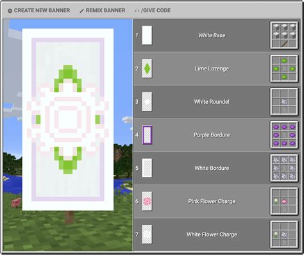Image resolution: width=304 pixels, height=255 pixels.
Task: Show the /GIVE CODE for this banner
Action: point(153,10)
